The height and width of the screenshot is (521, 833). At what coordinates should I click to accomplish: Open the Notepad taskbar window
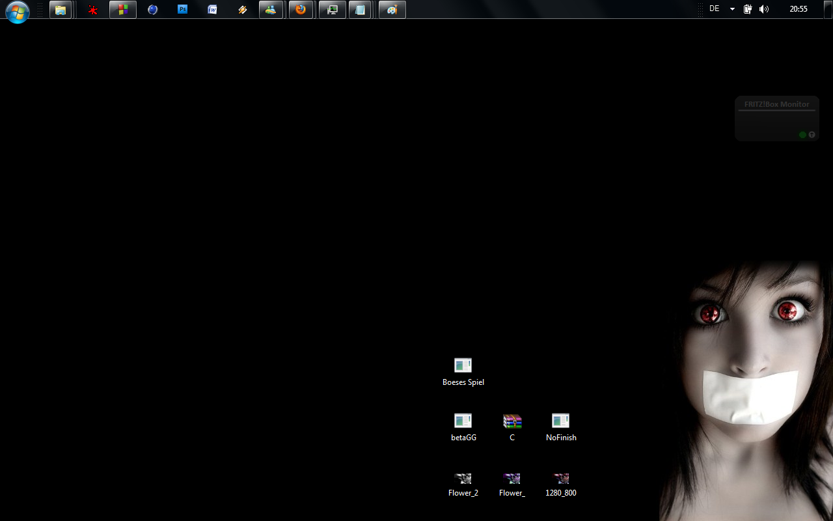[x=360, y=10]
